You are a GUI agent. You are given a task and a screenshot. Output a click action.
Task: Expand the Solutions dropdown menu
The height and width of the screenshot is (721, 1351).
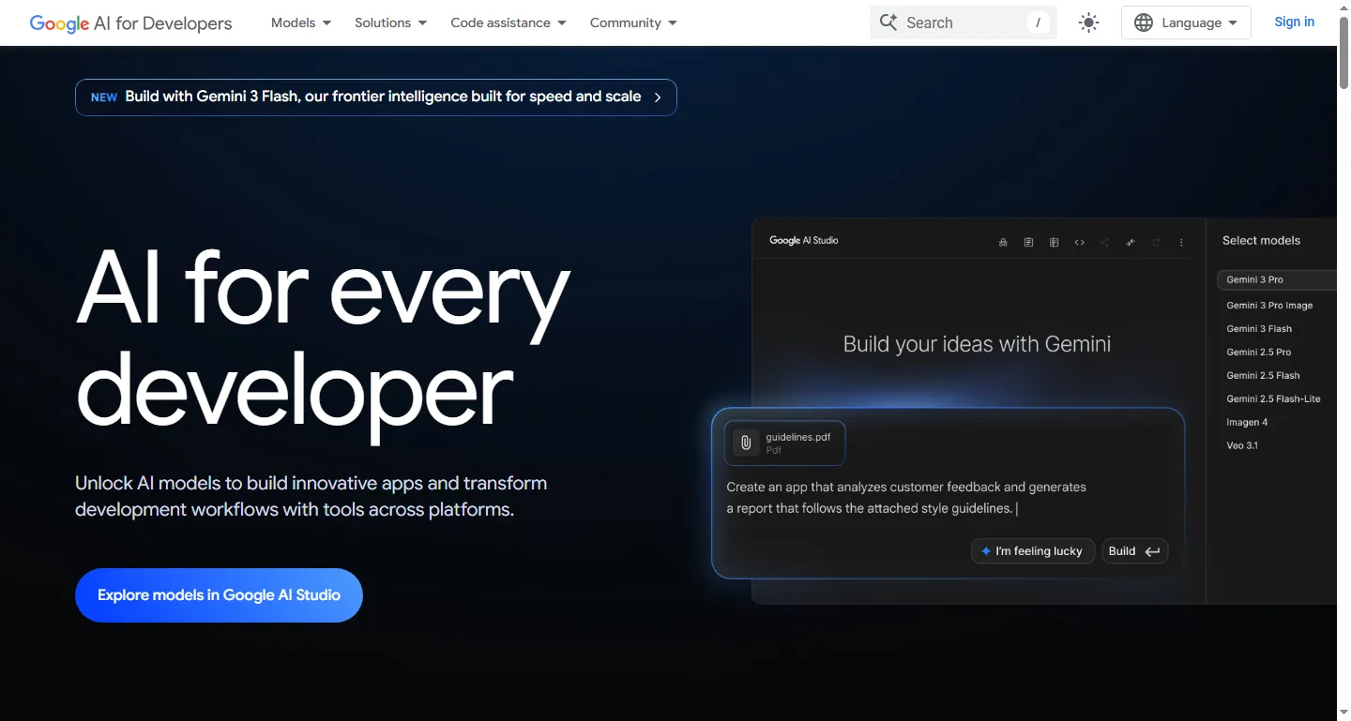pyautogui.click(x=390, y=23)
